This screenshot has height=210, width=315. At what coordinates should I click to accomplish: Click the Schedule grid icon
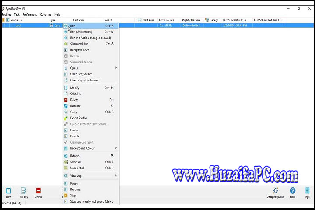point(66,94)
